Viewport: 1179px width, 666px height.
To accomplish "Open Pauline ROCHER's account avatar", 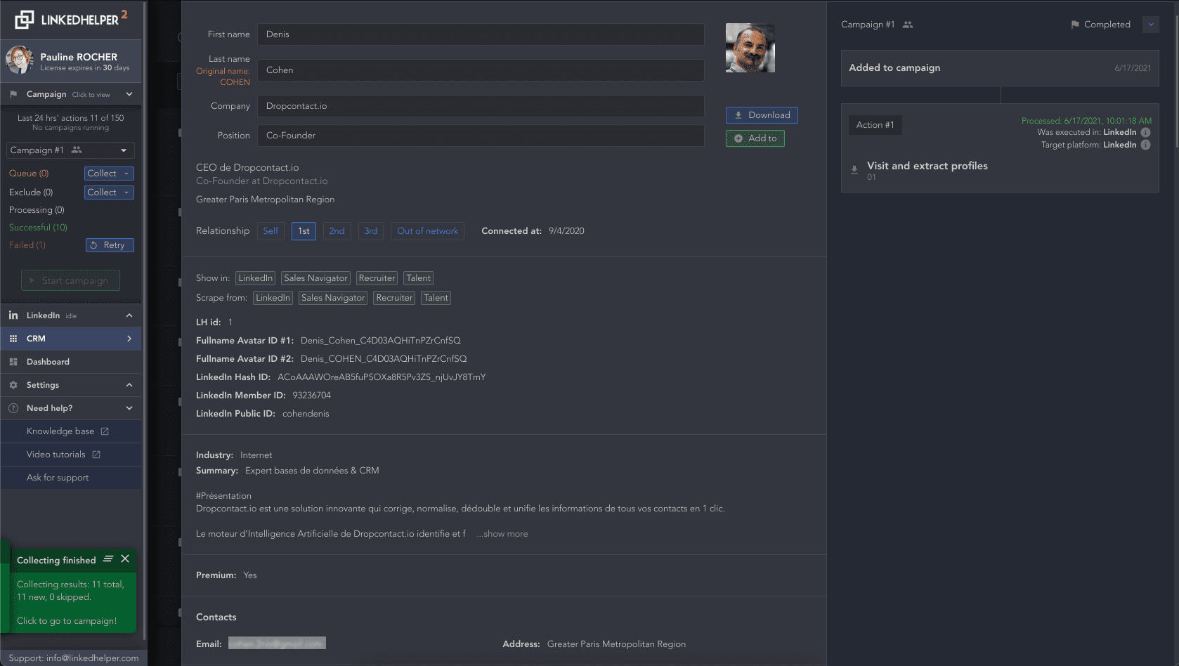I will (x=19, y=60).
